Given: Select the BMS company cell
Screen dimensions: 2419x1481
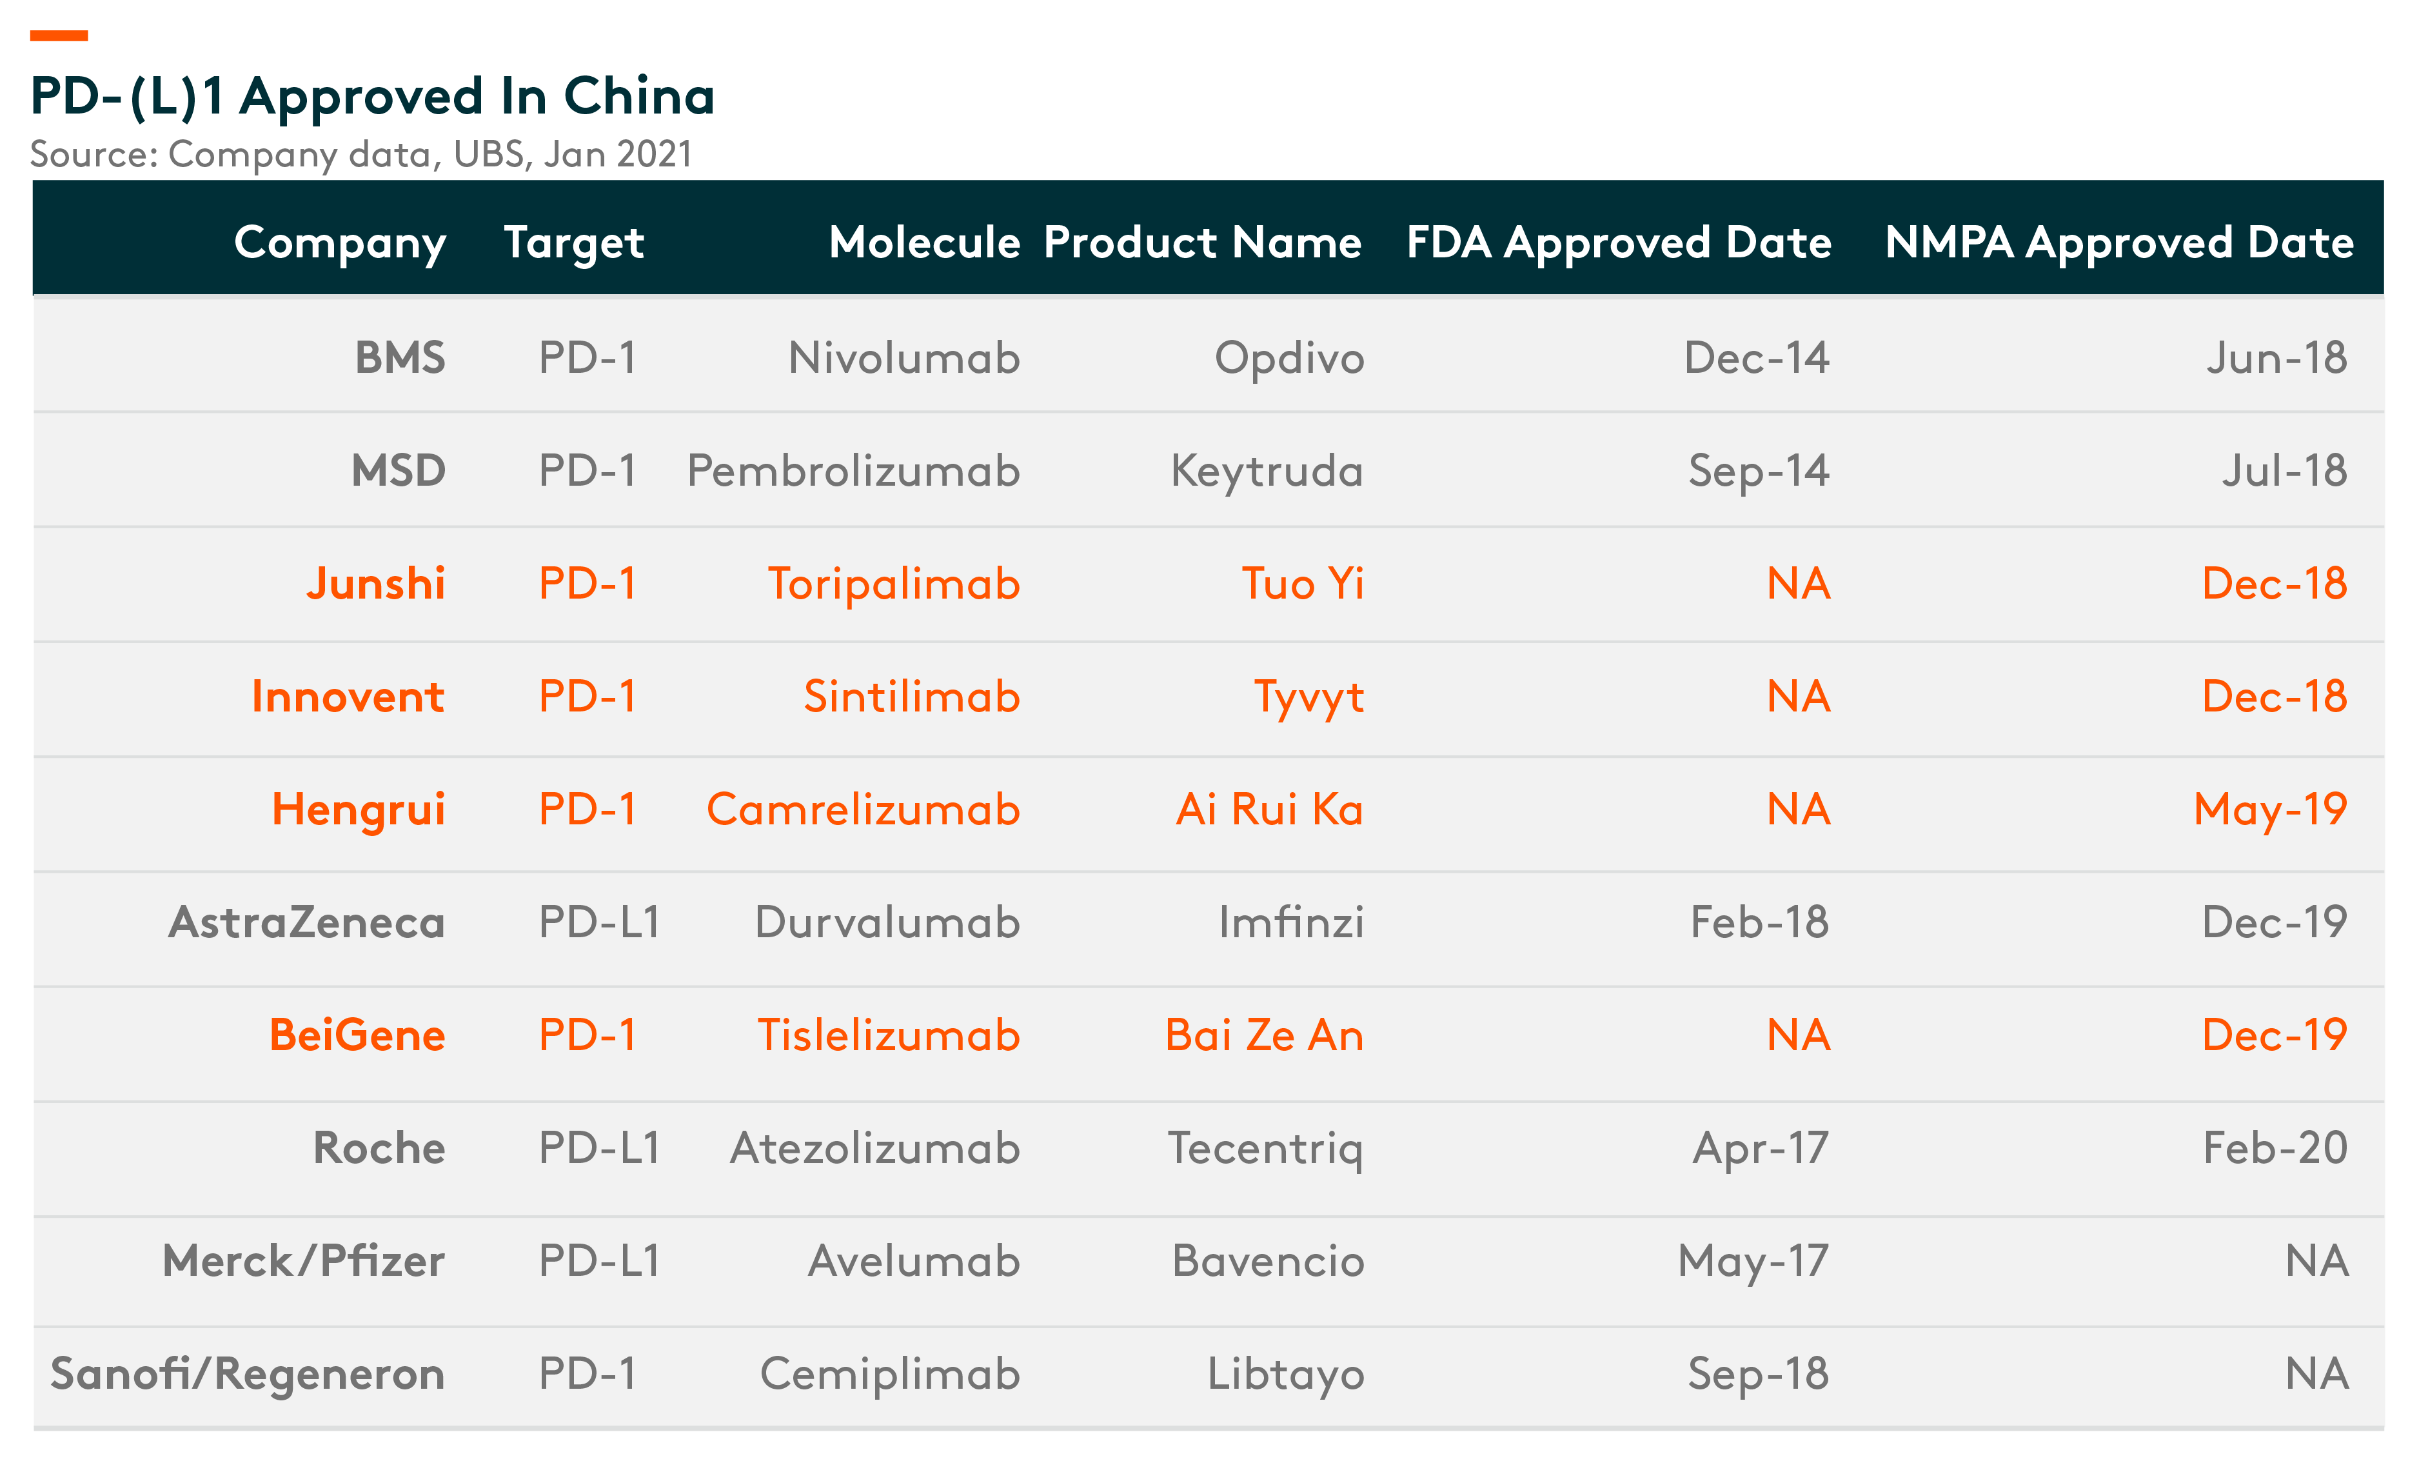Looking at the screenshot, I should coord(400,357).
